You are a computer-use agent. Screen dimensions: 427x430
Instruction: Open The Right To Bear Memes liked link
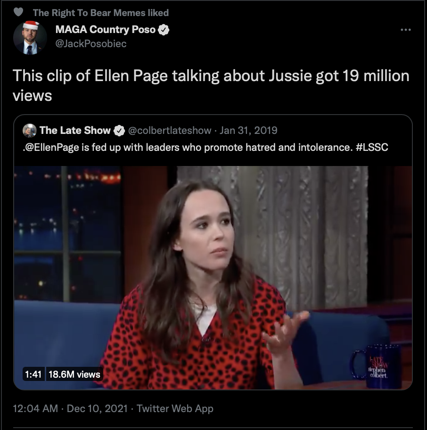100,13
